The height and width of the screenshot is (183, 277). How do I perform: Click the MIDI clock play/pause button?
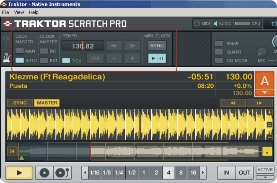pyautogui.click(x=157, y=58)
